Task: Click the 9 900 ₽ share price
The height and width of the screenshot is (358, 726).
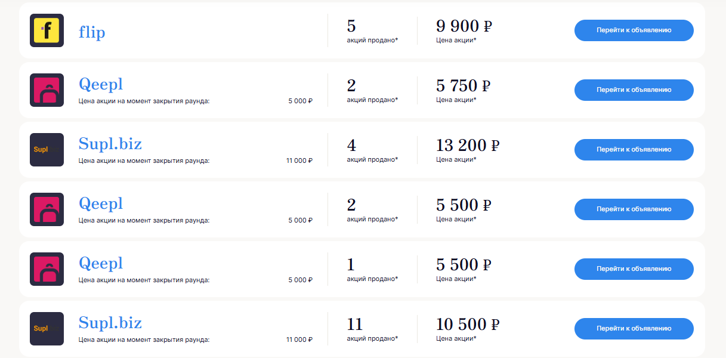Action: [464, 26]
